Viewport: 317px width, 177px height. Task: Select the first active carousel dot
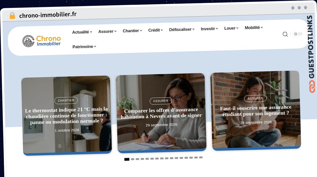point(127,159)
